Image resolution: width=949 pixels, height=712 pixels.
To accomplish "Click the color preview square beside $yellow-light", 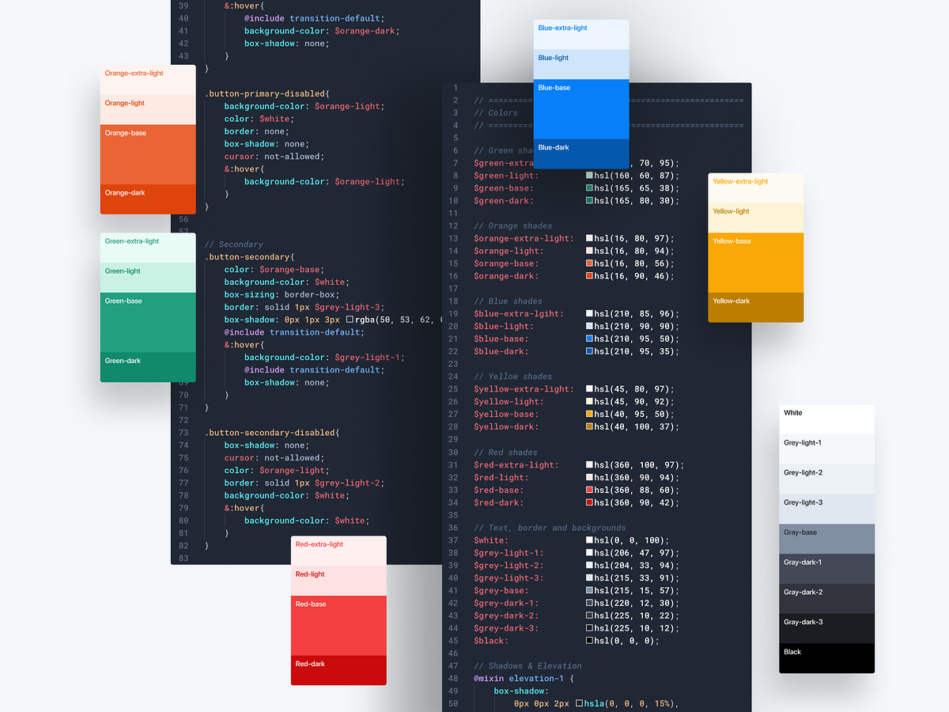I will 588,401.
